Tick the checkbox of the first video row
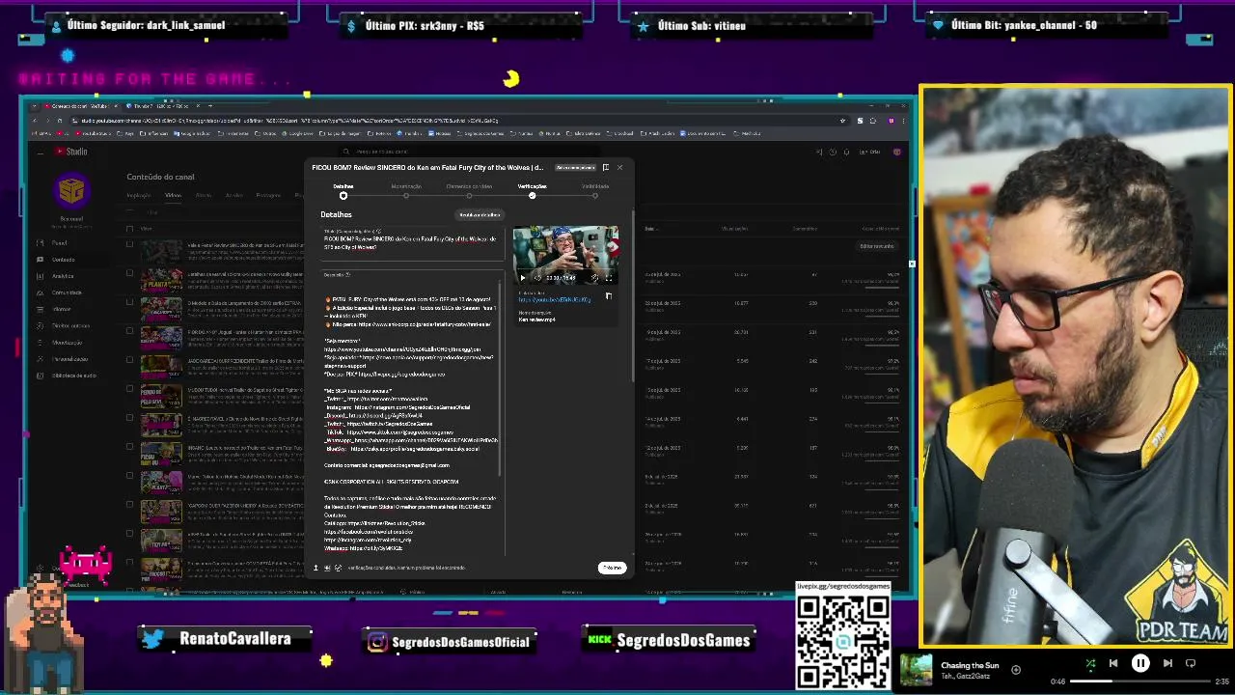Viewport: 1235px width, 695px height. coord(129,245)
